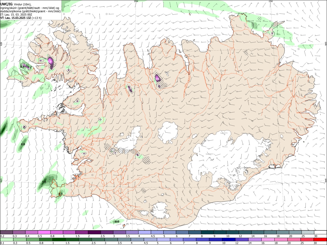This screenshot has width=327, height=245.
Task: Click the upper legend swatch labeled 12
Action: [x=245, y=232]
